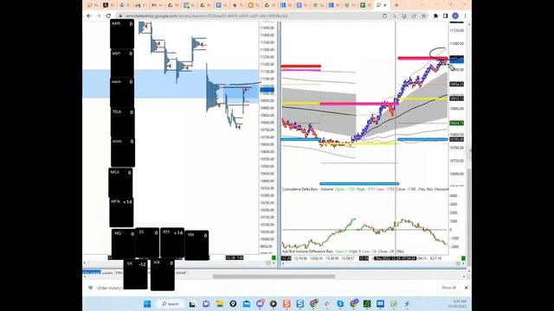The image size is (554, 311).
Task: Click the share page icon in address bar
Action: click(414, 16)
